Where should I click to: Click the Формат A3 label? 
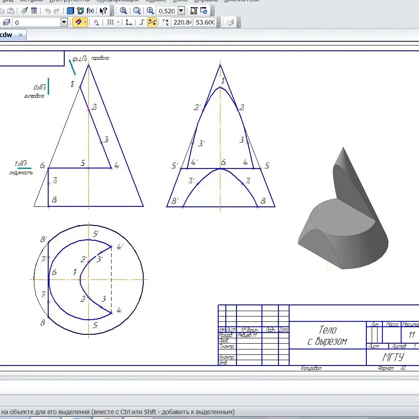[x=391, y=368]
